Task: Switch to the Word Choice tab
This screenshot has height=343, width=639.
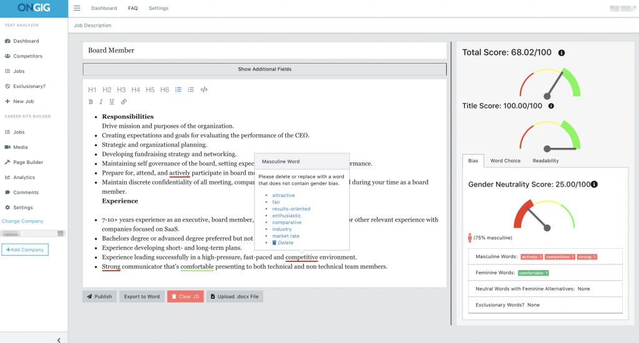Action: pyautogui.click(x=505, y=161)
